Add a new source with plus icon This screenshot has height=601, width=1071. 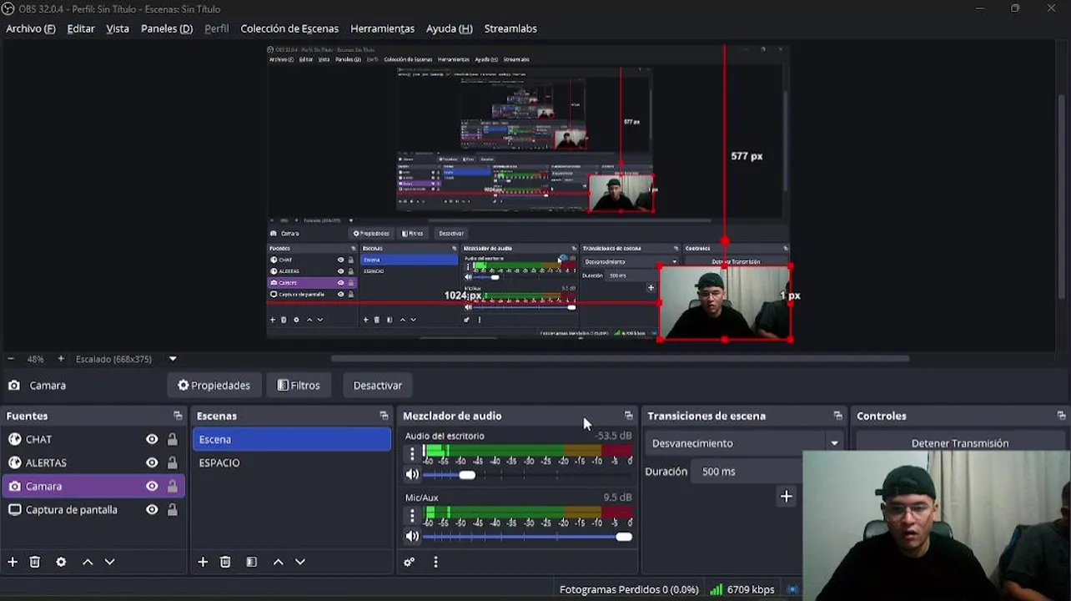point(13,562)
